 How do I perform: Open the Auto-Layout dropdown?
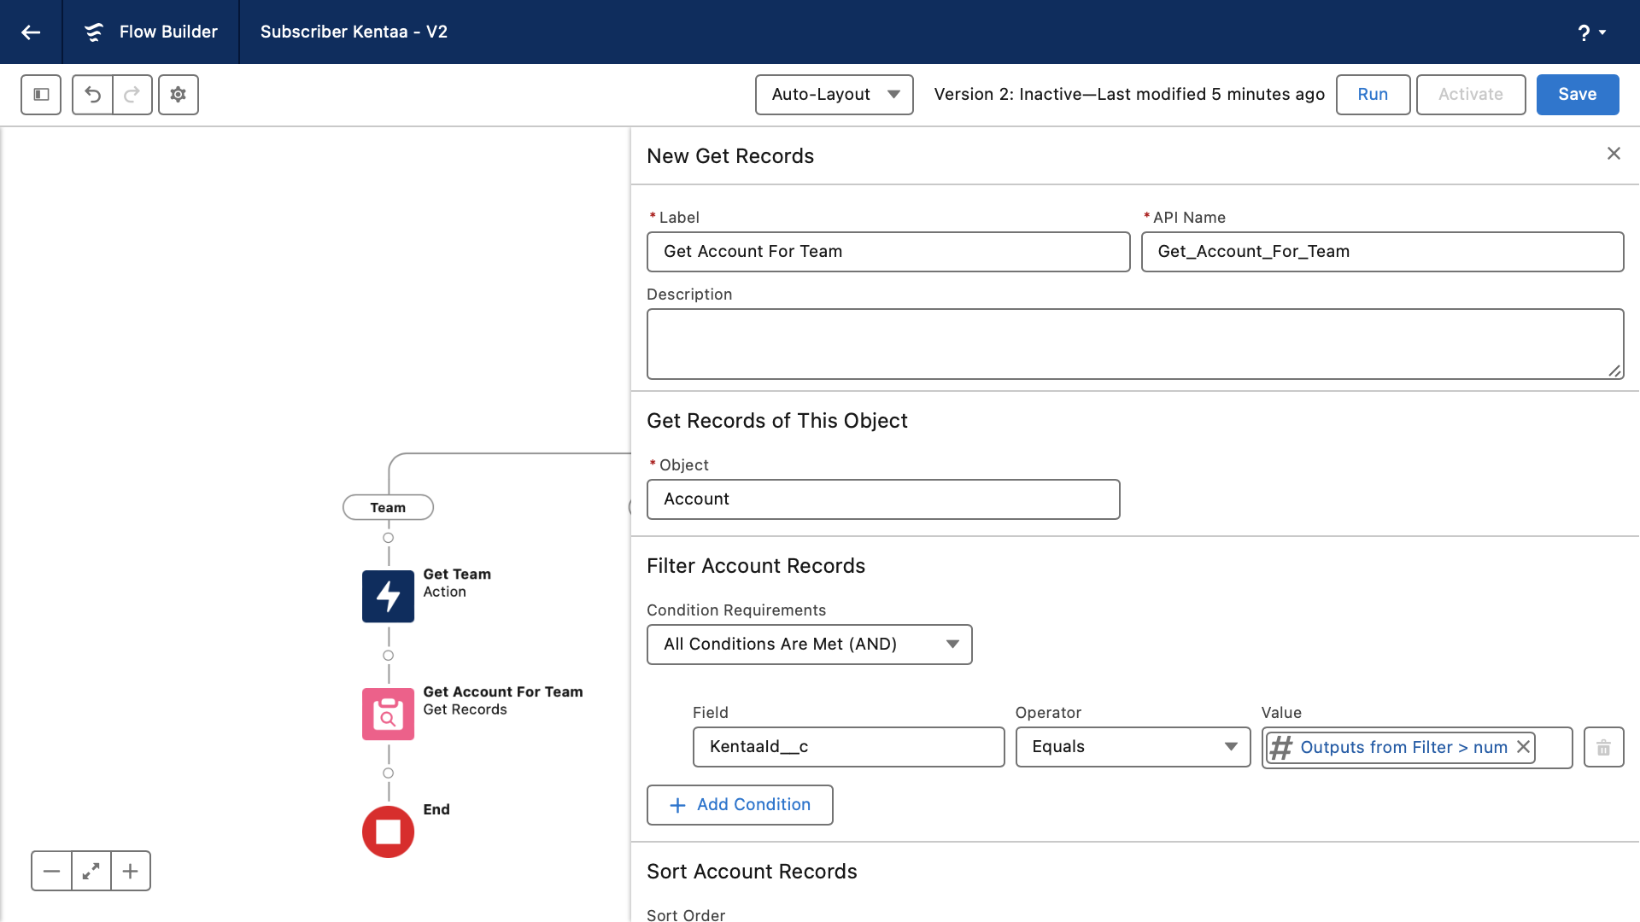point(835,95)
